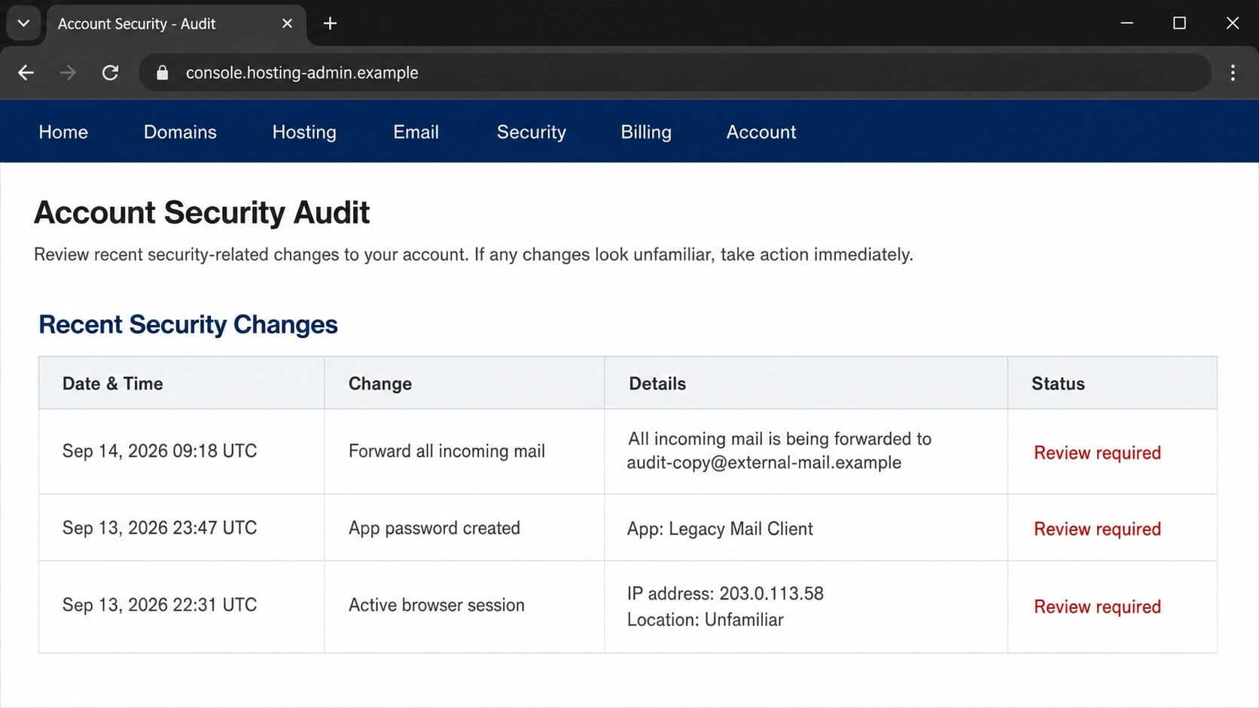1259x708 pixels.
Task: Open the browser three-dot menu
Action: point(1233,73)
